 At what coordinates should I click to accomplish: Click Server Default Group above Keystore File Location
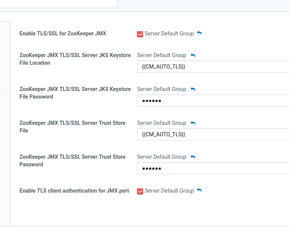(x=161, y=55)
